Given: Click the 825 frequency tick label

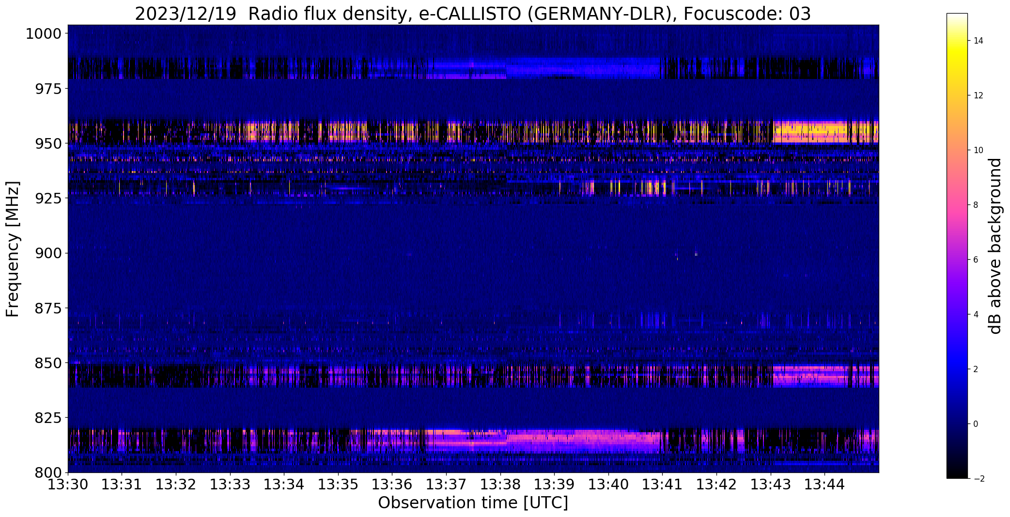Looking at the screenshot, I should [48, 417].
